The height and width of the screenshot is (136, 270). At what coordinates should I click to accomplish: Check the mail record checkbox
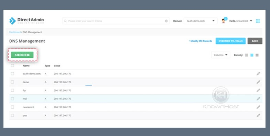(12, 98)
